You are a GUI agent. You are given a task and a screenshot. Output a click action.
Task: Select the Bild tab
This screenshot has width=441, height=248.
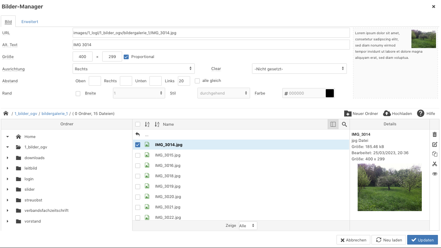coord(8,22)
